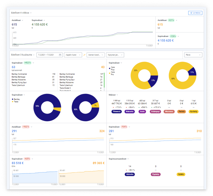Screen dimensions: 213x196
Task: Click the 7% Tesla slice of donut
Action: (x=96, y=105)
